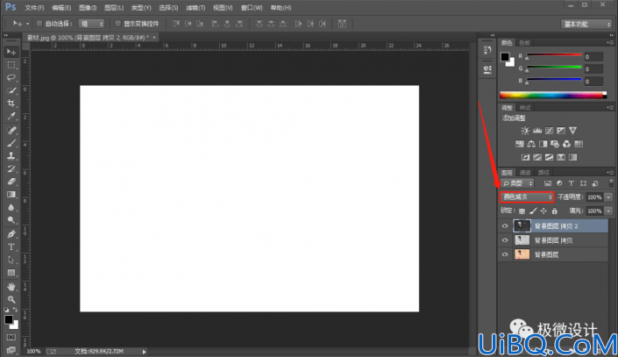This screenshot has width=618, height=357.
Task: Select the Eraser tool
Action: point(11,182)
